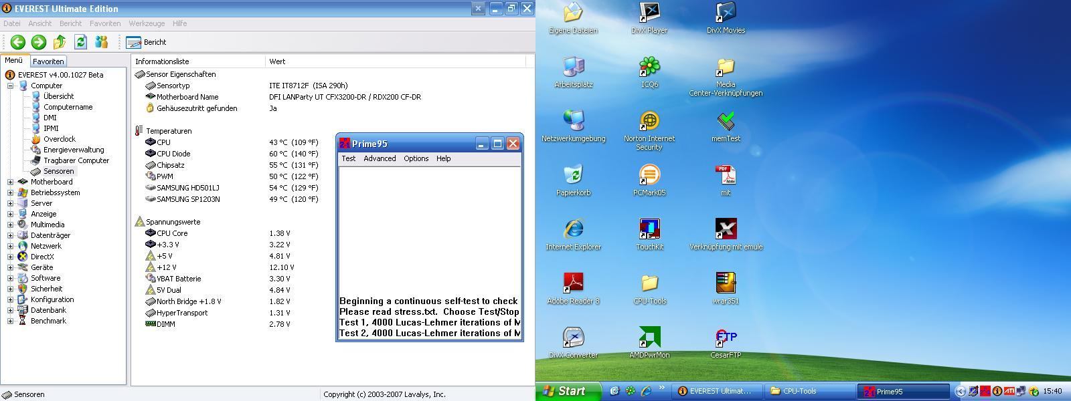Viewport: 1071px width, 401px height.
Task: Click the Norton Internet Security desktop icon
Action: (649, 130)
